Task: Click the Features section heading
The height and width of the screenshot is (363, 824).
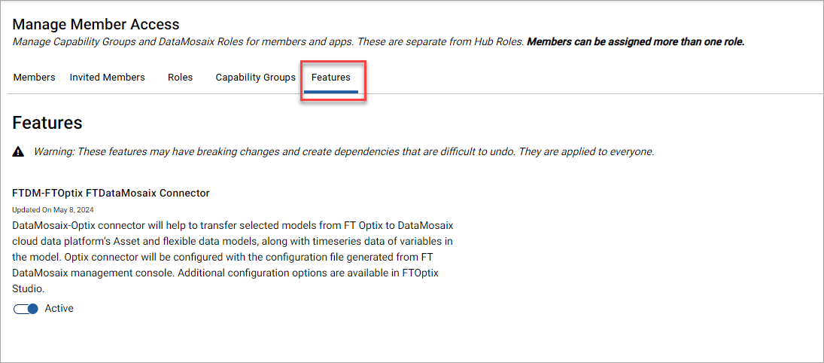Action: click(x=47, y=123)
